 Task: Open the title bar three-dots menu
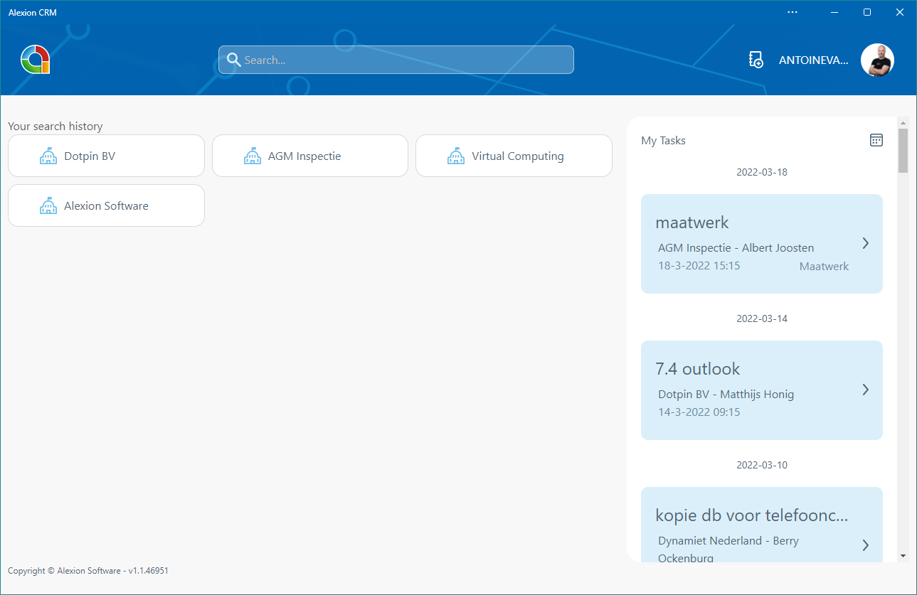pyautogui.click(x=793, y=12)
